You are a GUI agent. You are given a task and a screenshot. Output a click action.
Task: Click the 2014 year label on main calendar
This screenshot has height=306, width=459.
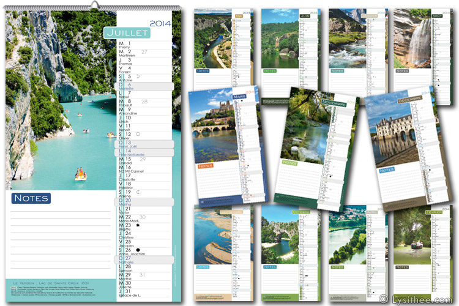point(159,24)
